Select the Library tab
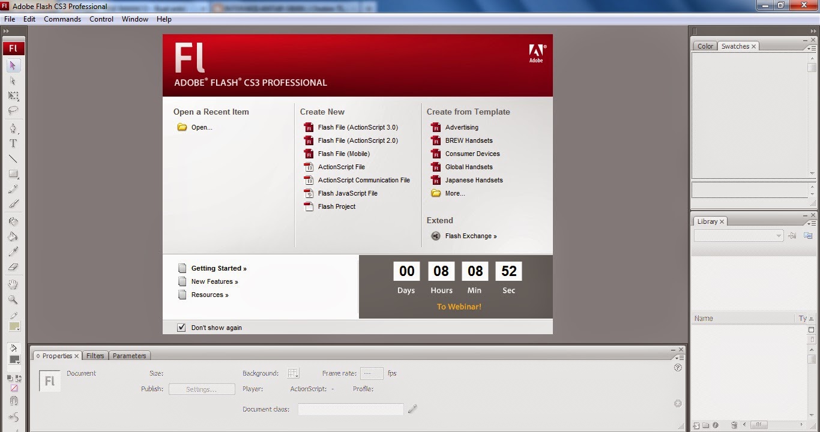820x432 pixels. (710, 221)
